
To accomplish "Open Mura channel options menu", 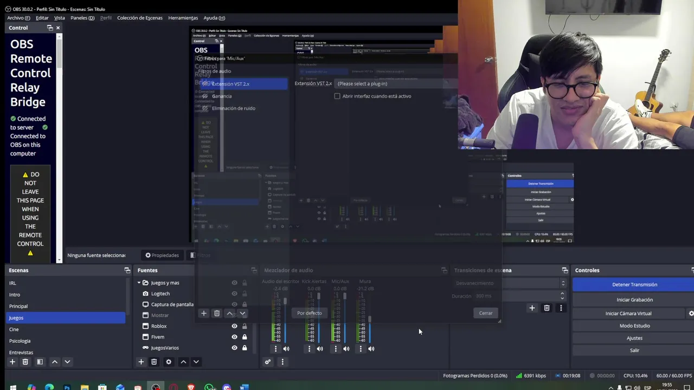I will click(361, 349).
